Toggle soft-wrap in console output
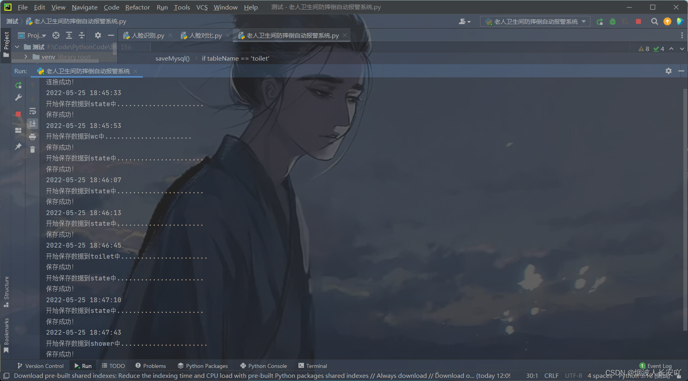This screenshot has width=688, height=381. pos(33,111)
